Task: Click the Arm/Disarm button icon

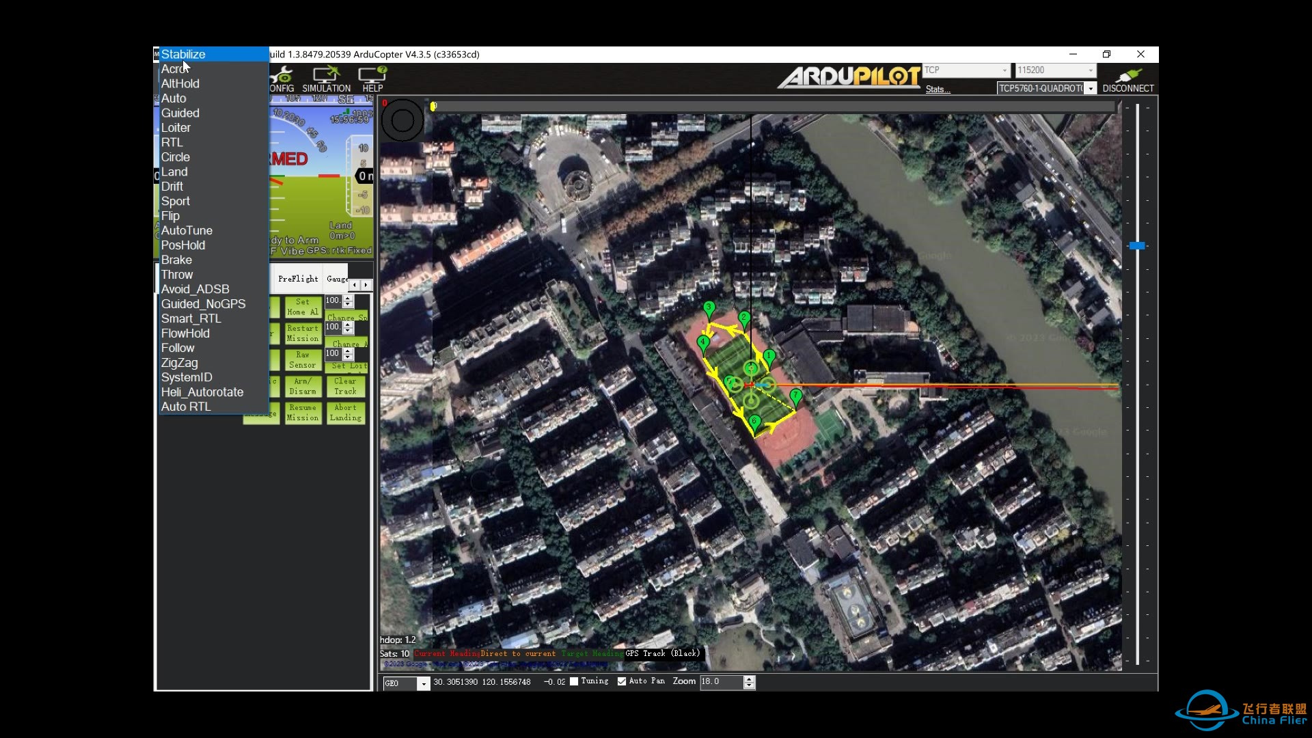Action: pyautogui.click(x=303, y=385)
